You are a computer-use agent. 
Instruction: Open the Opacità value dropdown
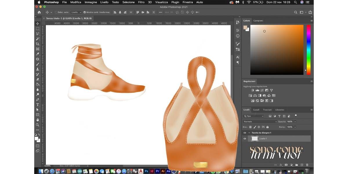coord(295,122)
